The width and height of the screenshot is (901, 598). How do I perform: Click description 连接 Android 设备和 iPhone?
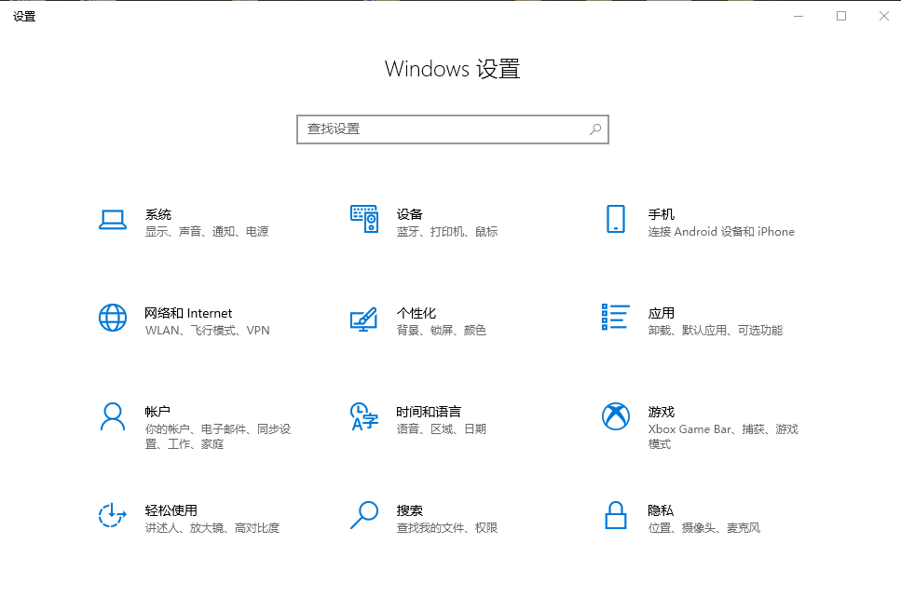click(x=721, y=232)
